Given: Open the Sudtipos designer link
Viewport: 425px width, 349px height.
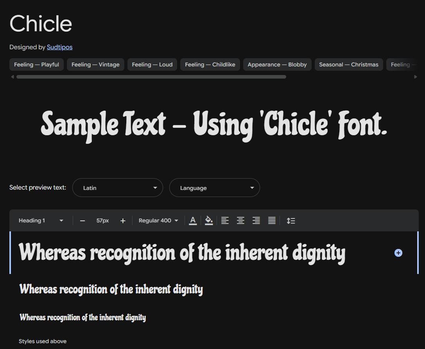Looking at the screenshot, I should [x=60, y=47].
